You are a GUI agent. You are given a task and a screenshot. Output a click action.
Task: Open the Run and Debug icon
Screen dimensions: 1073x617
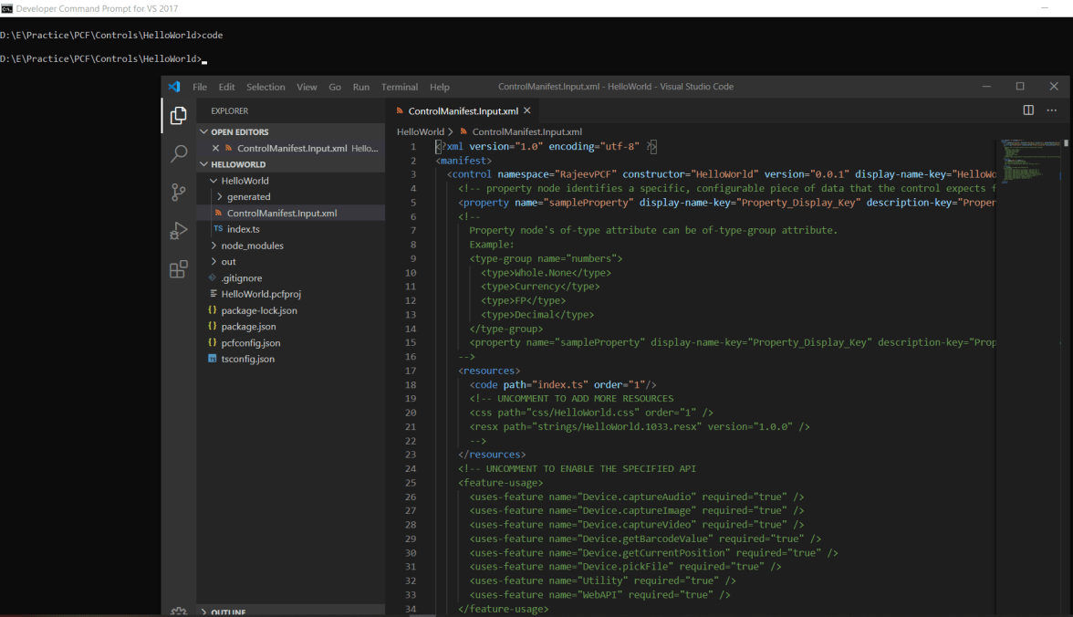[179, 232]
